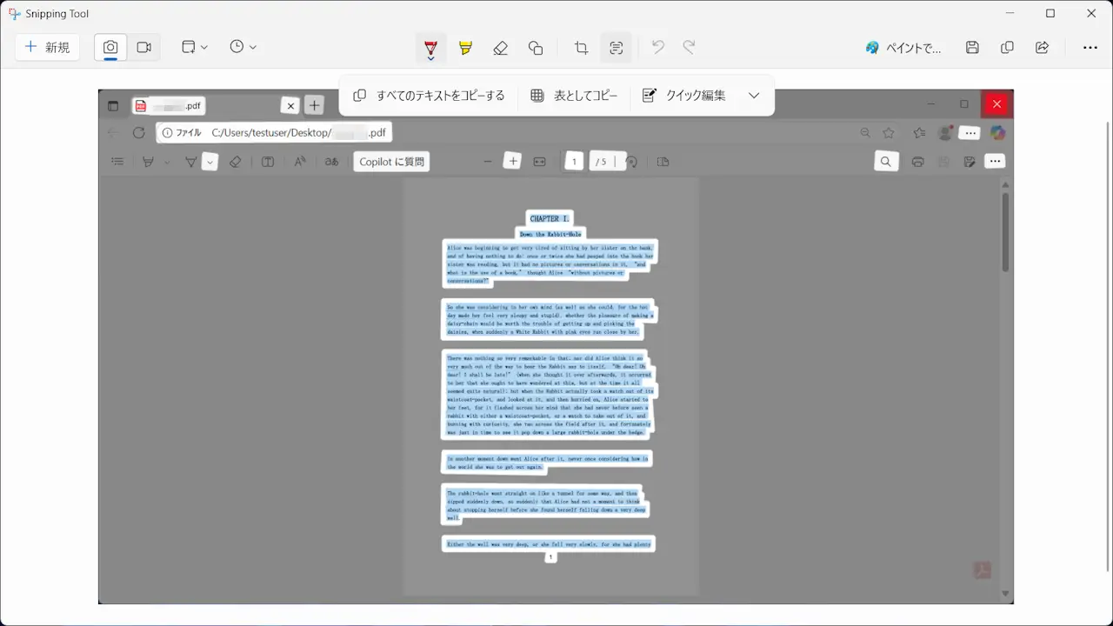The image size is (1113, 626).
Task: Start a 新規 snip
Action: pos(47,47)
